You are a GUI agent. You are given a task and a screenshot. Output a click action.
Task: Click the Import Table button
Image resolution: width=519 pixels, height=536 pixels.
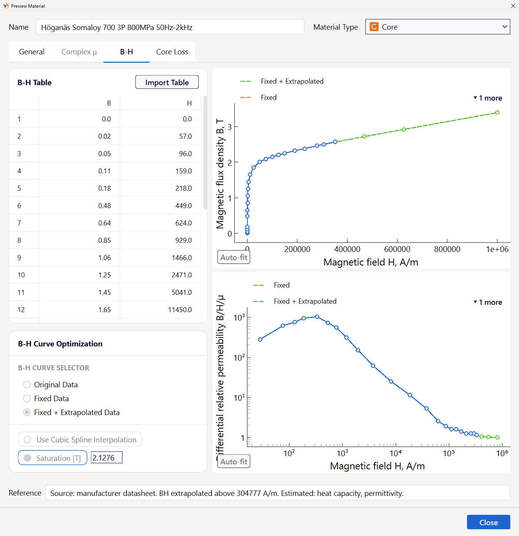(x=167, y=82)
